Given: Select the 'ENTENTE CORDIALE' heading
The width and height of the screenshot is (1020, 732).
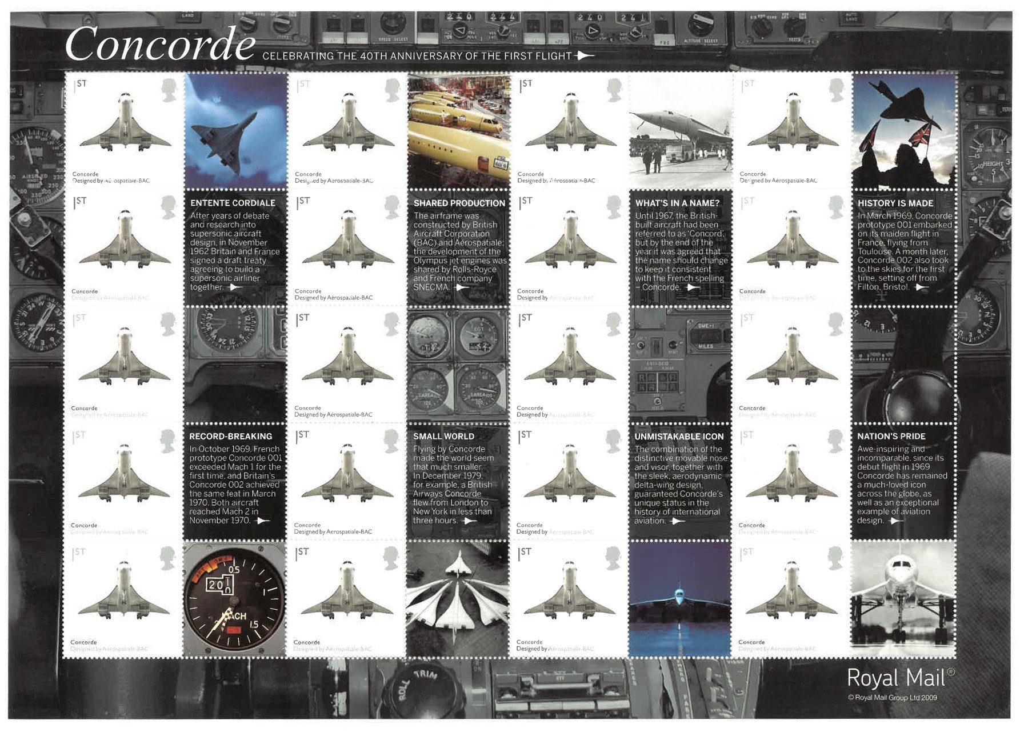Looking at the screenshot, I should click(233, 203).
